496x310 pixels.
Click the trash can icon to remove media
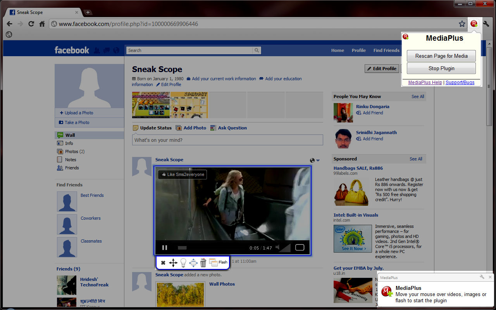coord(203,263)
